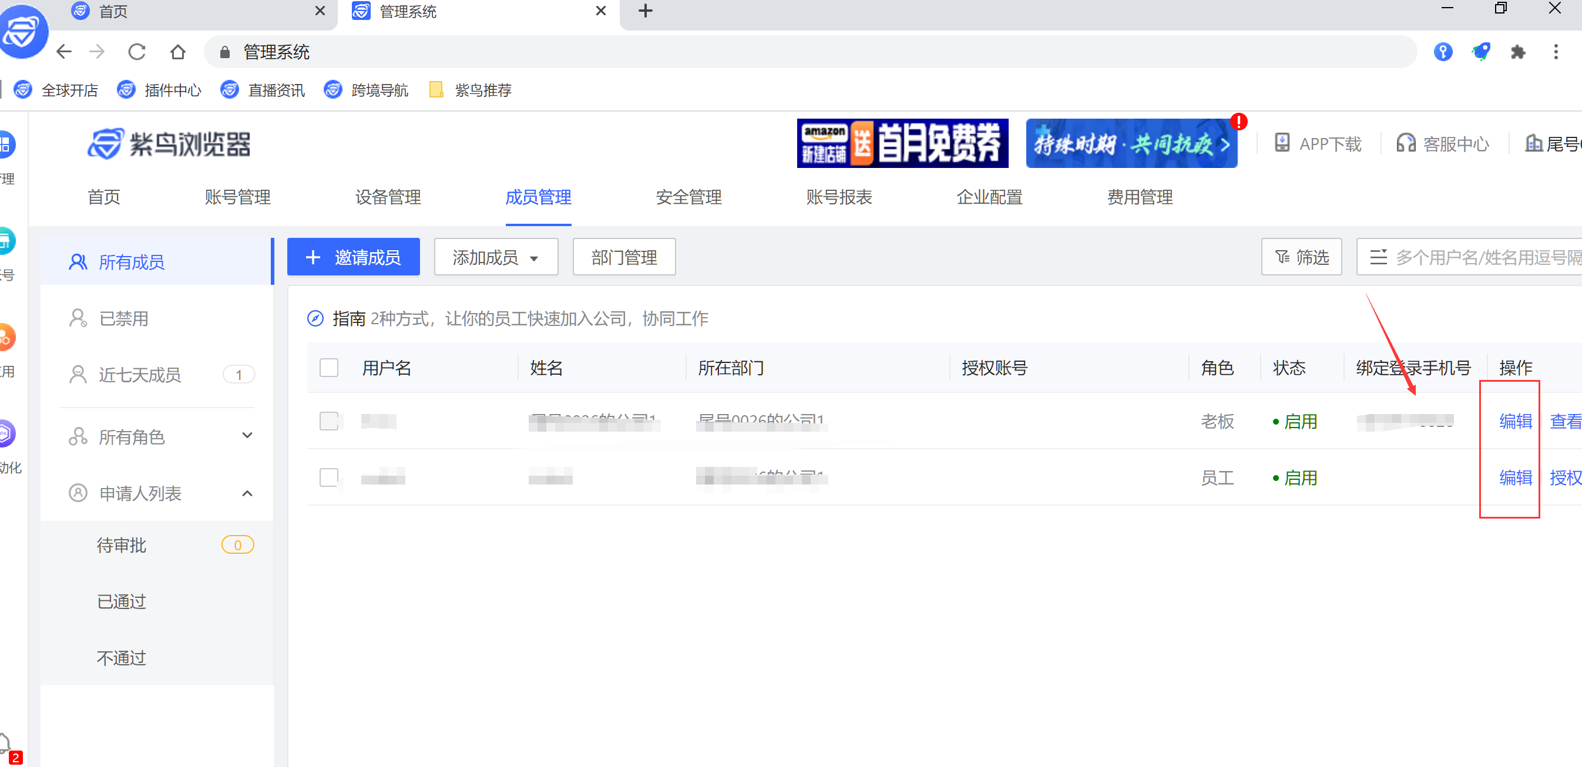Image resolution: width=1582 pixels, height=767 pixels.
Task: Check the select-all checkbox in table header
Action: tap(328, 367)
